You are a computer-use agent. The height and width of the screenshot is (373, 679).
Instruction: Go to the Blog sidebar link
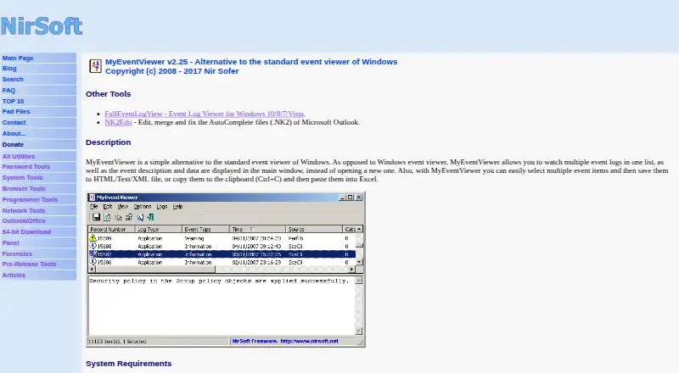[9, 69]
